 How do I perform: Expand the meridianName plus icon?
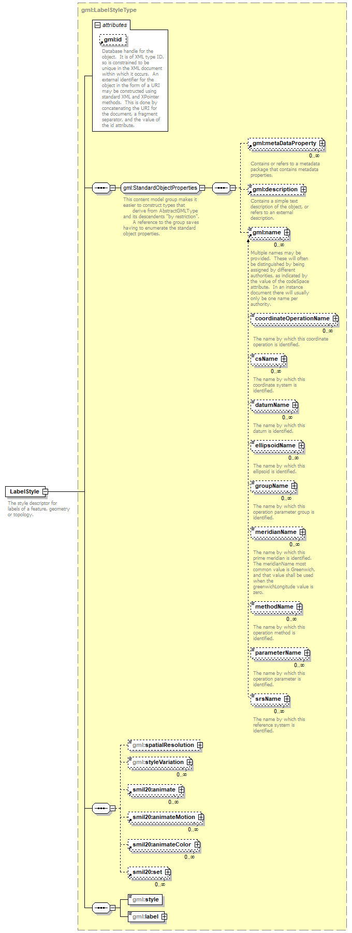(x=302, y=532)
